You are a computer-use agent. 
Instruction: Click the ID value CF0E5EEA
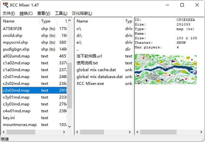[186, 20]
